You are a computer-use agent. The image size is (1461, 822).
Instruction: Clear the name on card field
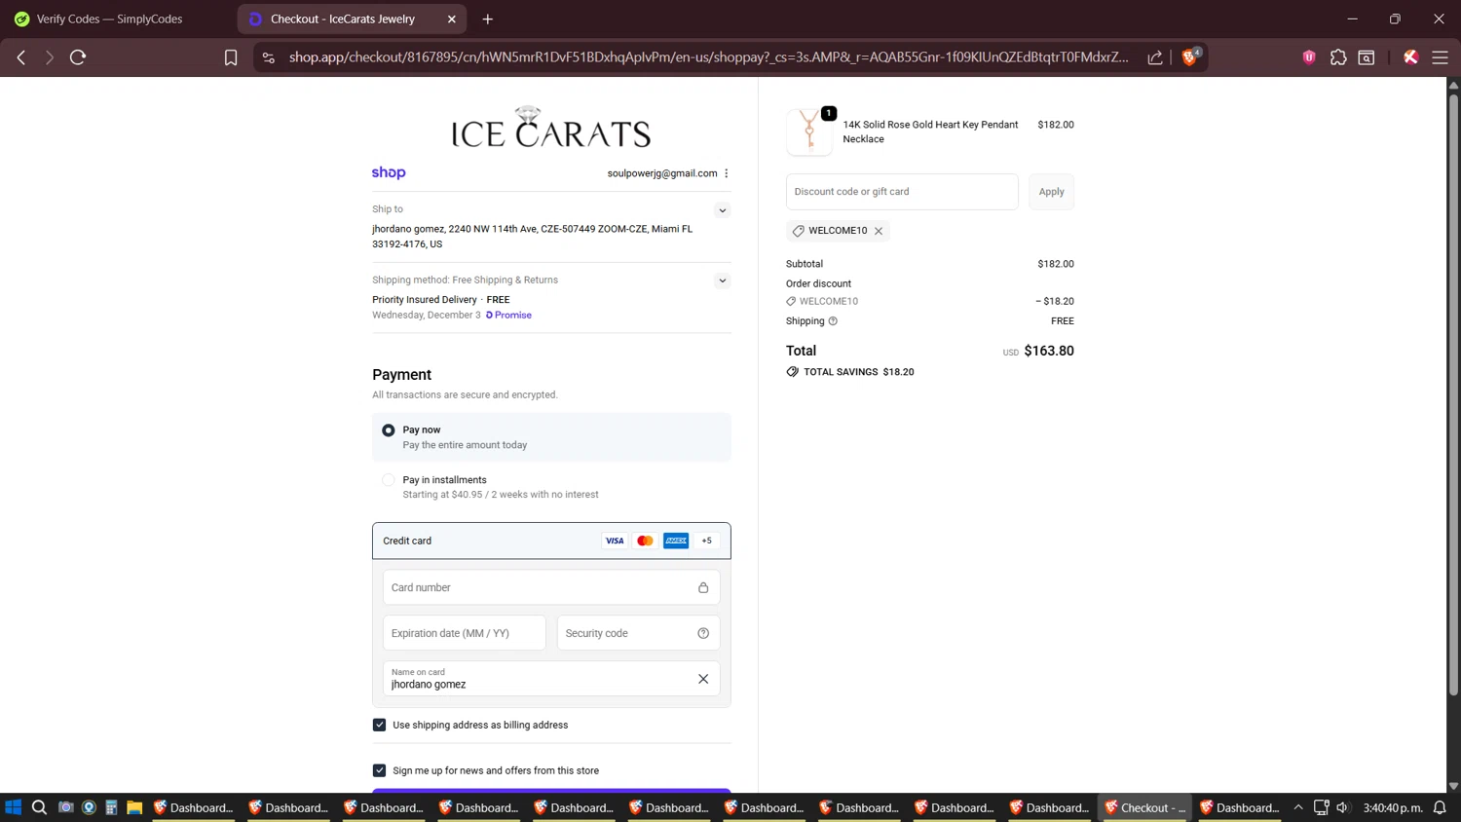pyautogui.click(x=703, y=679)
